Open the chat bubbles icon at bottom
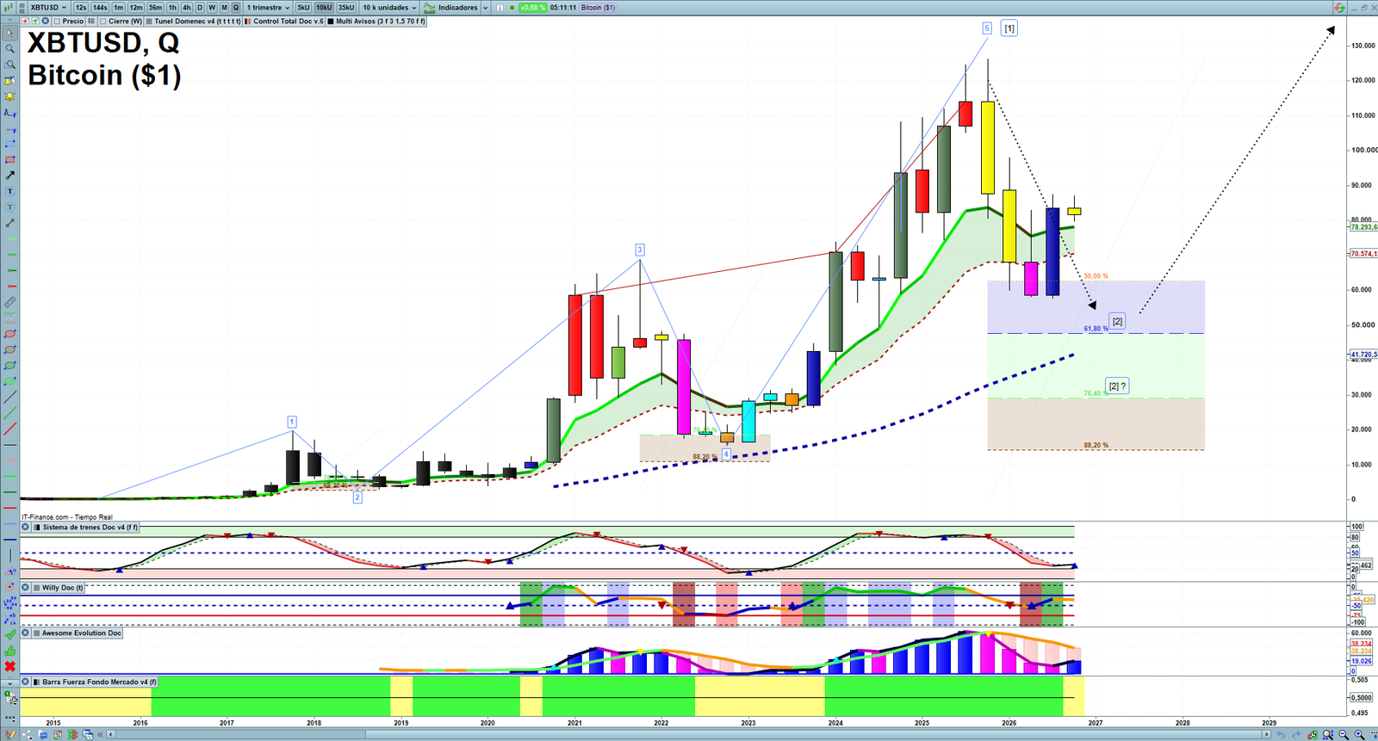1378x741 pixels. pyautogui.click(x=43, y=735)
